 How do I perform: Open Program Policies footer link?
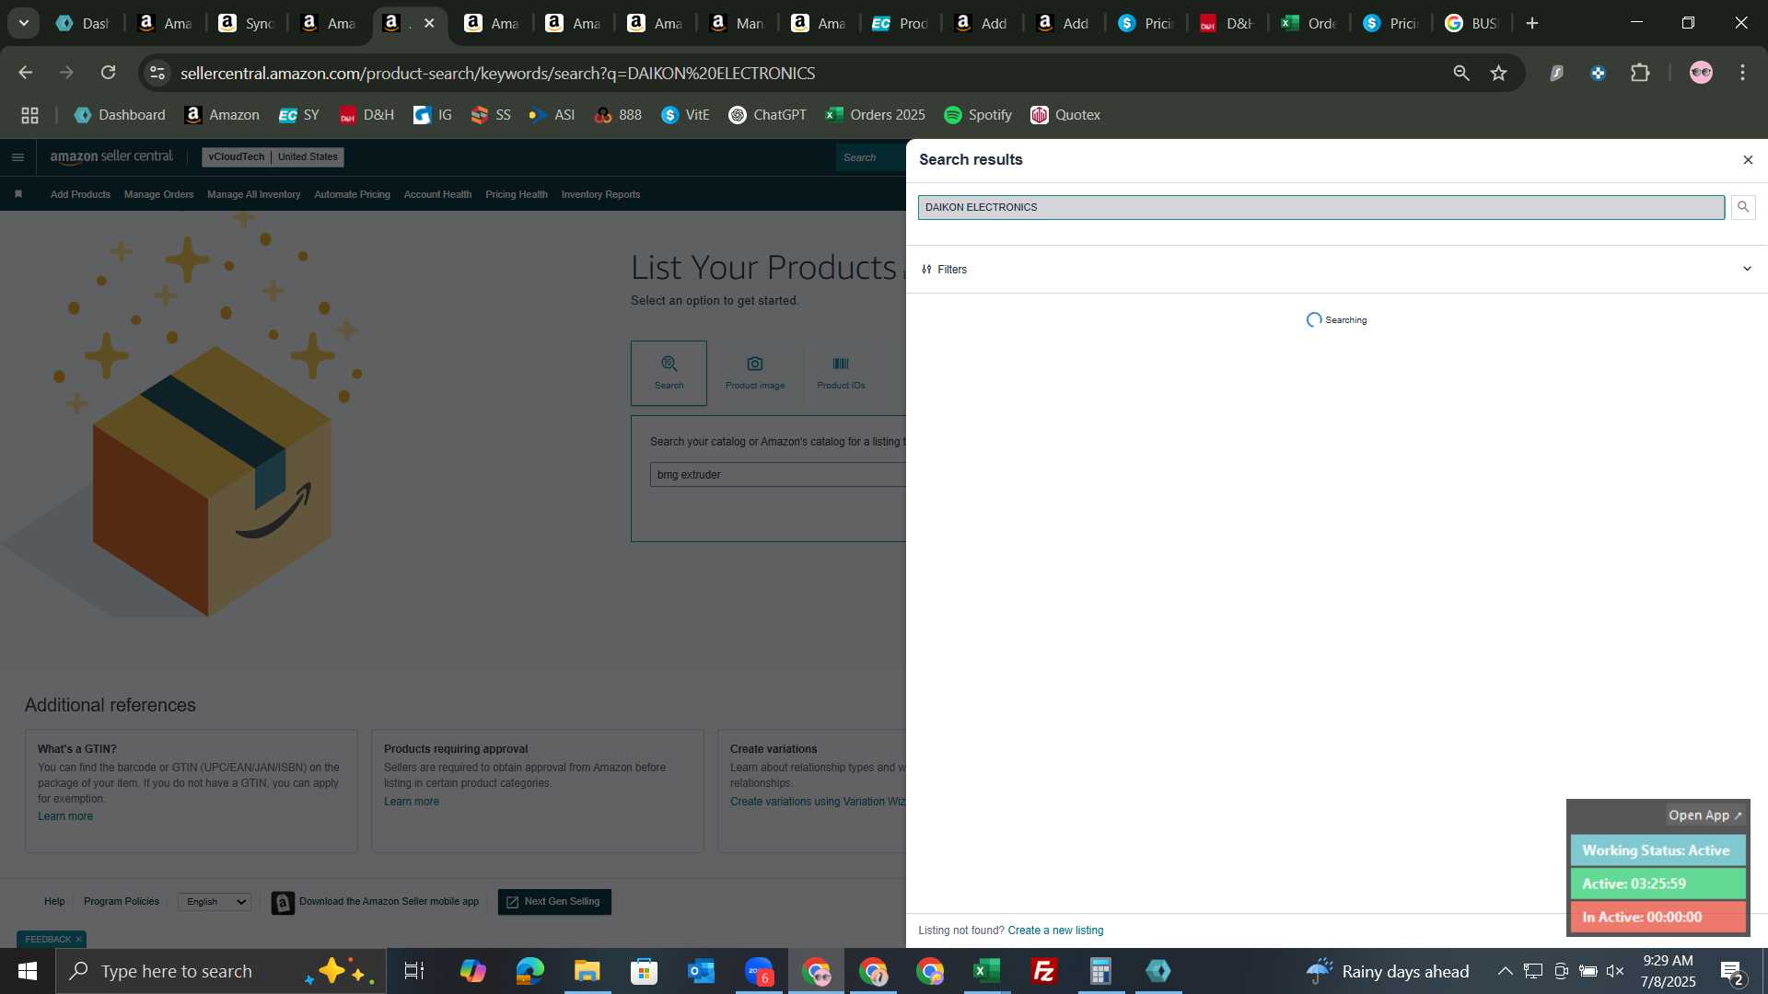tap(122, 902)
